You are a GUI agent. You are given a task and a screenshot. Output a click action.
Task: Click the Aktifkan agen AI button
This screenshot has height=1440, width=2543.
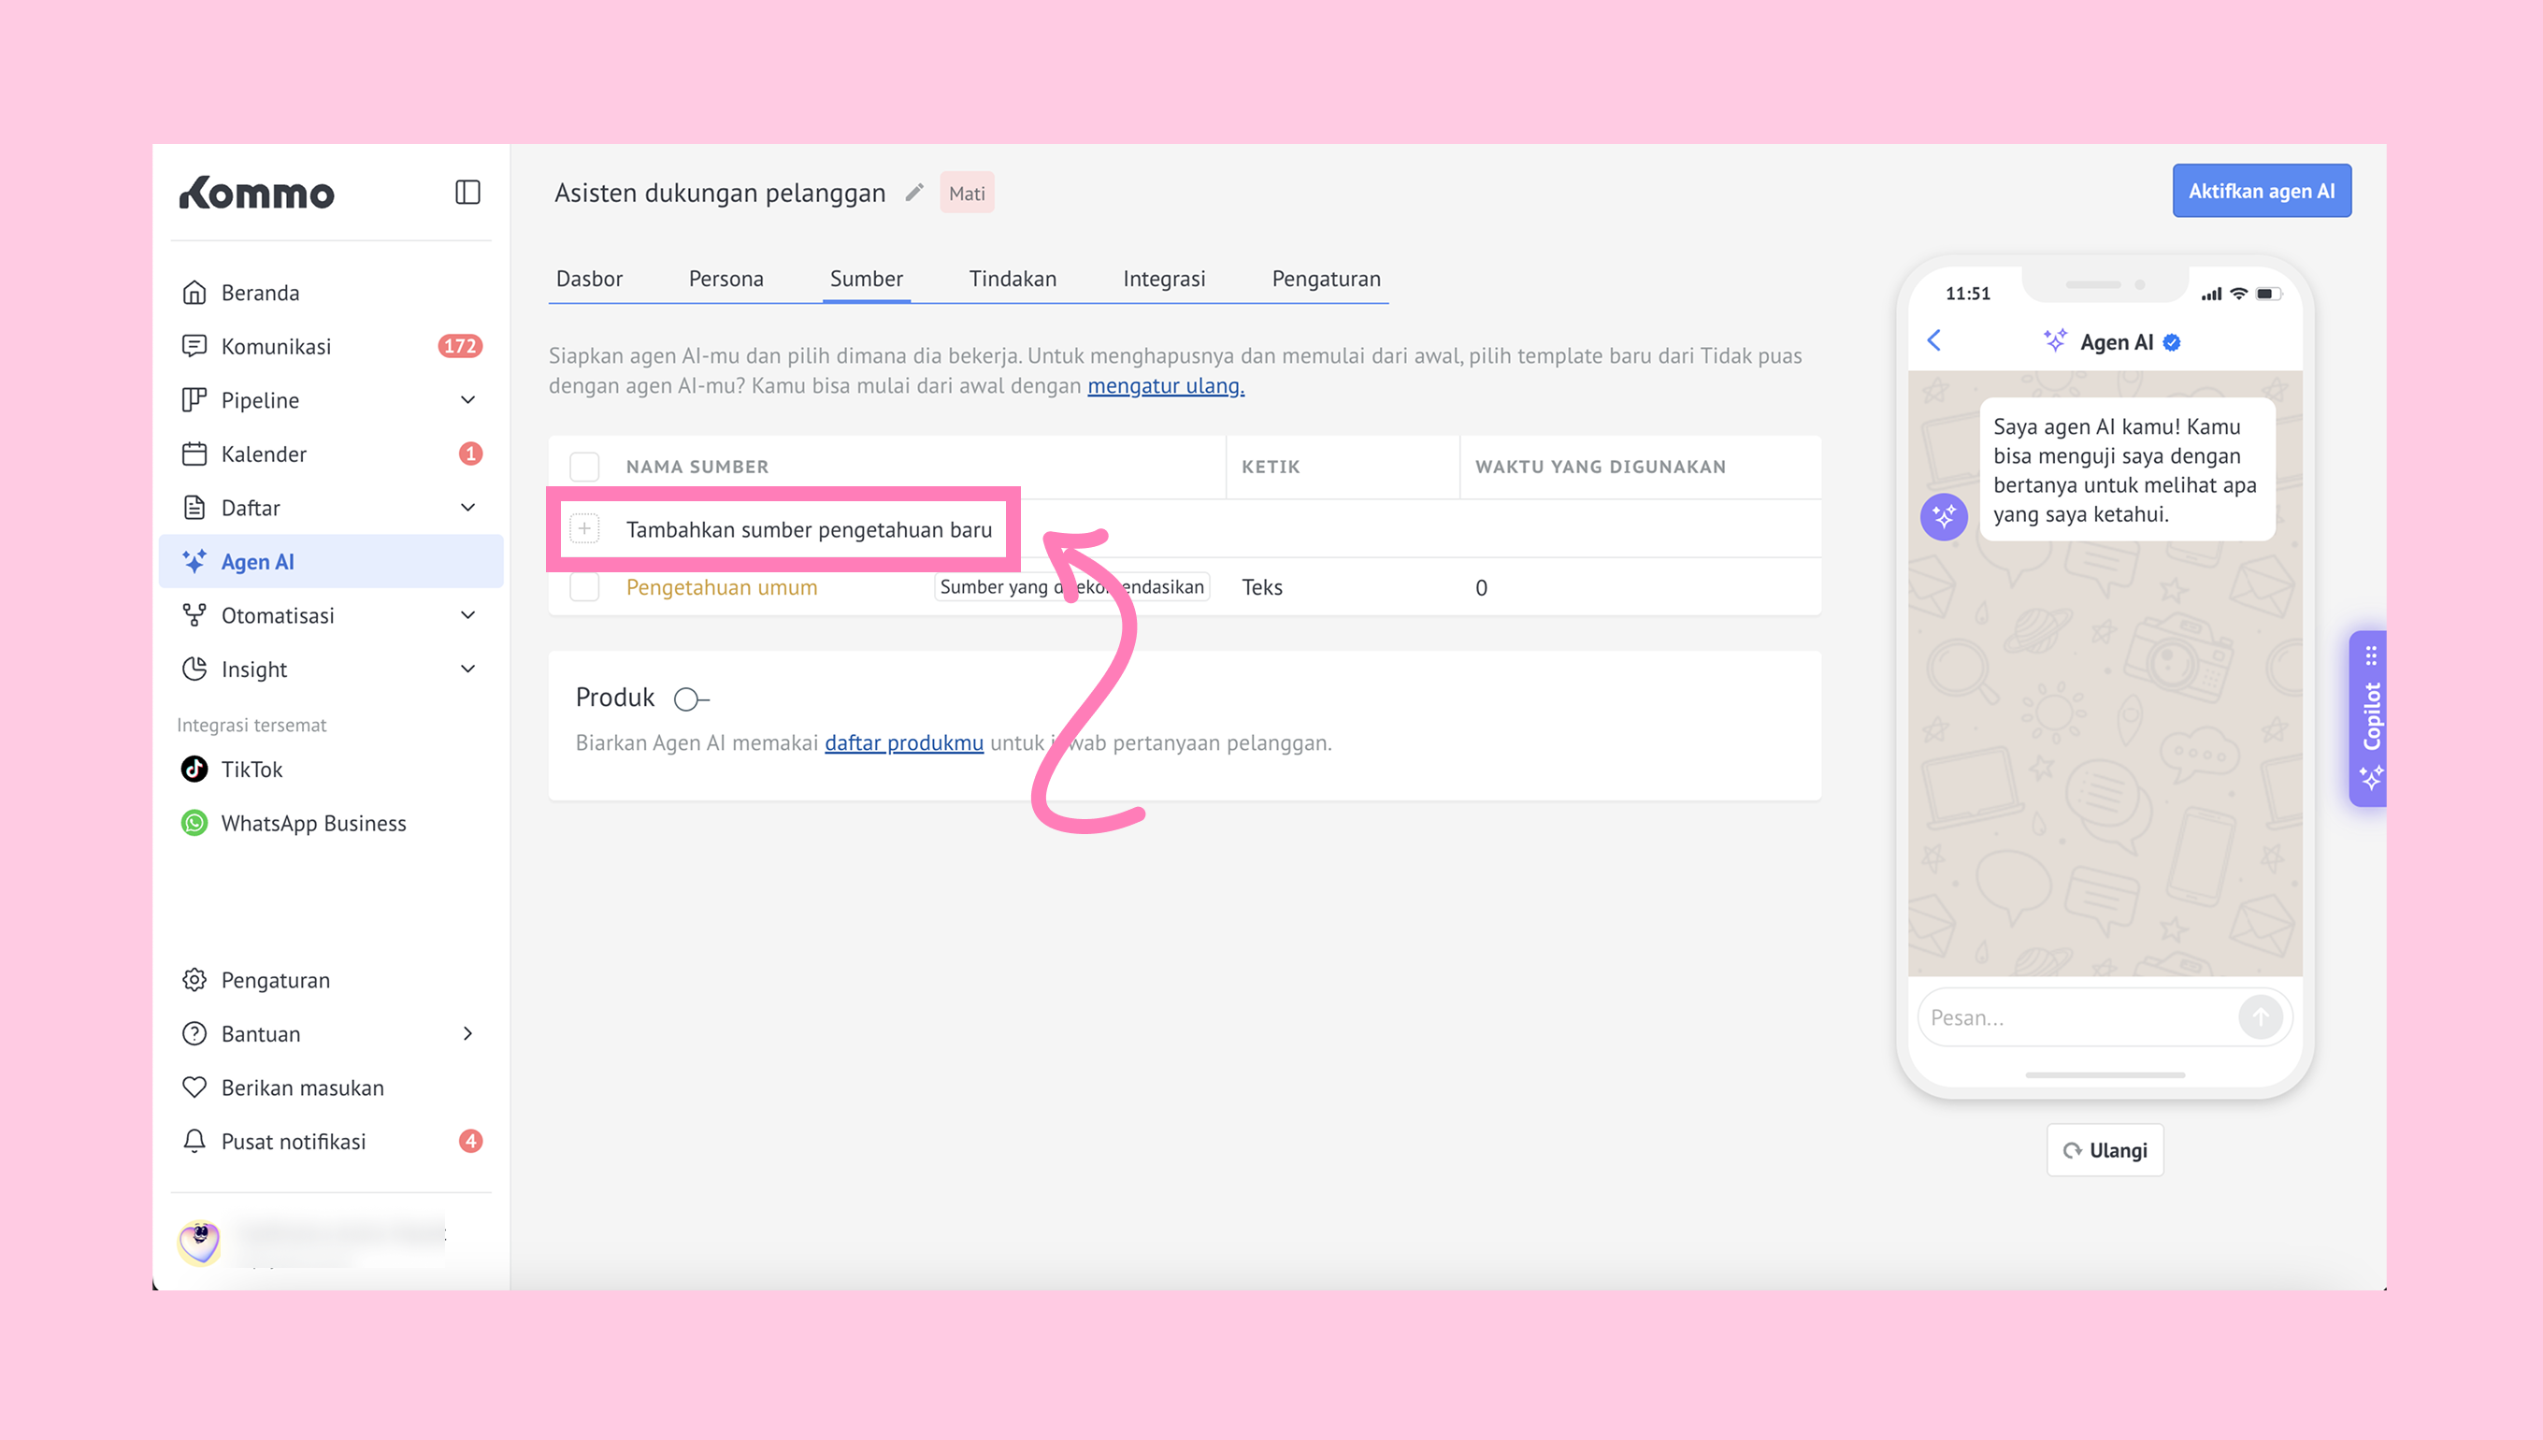[x=2261, y=191]
